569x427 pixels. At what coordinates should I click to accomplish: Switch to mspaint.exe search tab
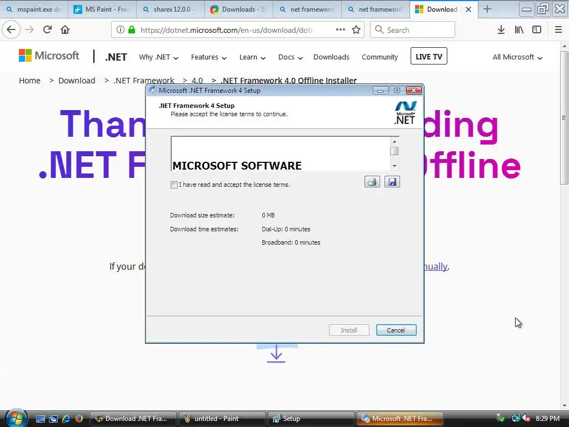(34, 9)
